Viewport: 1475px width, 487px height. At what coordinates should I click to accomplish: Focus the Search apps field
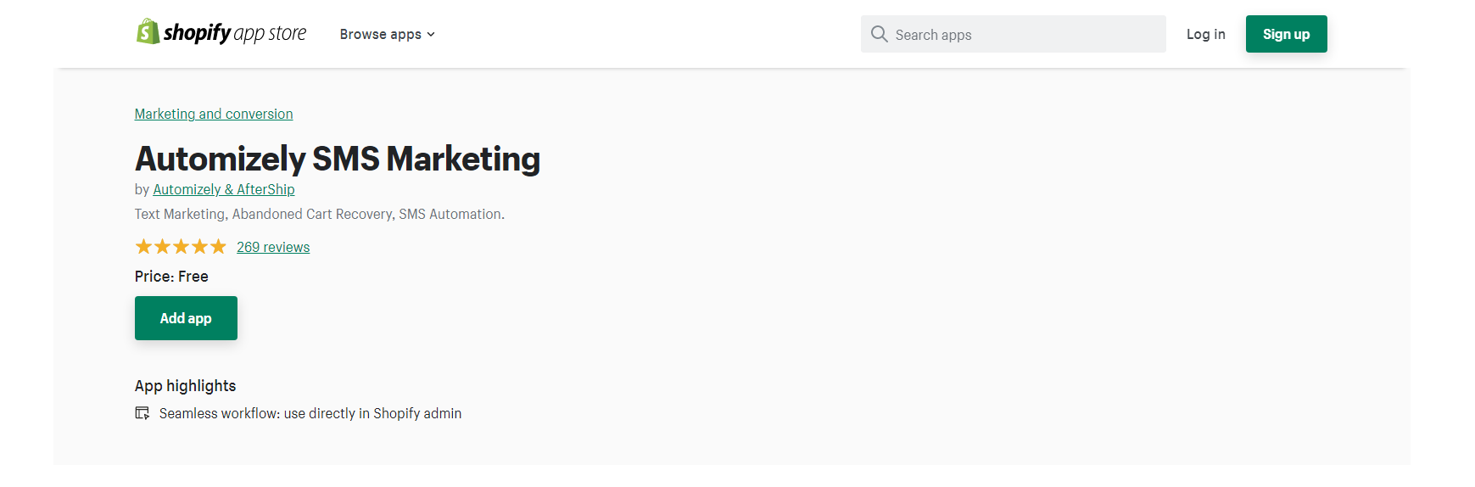coord(1014,34)
